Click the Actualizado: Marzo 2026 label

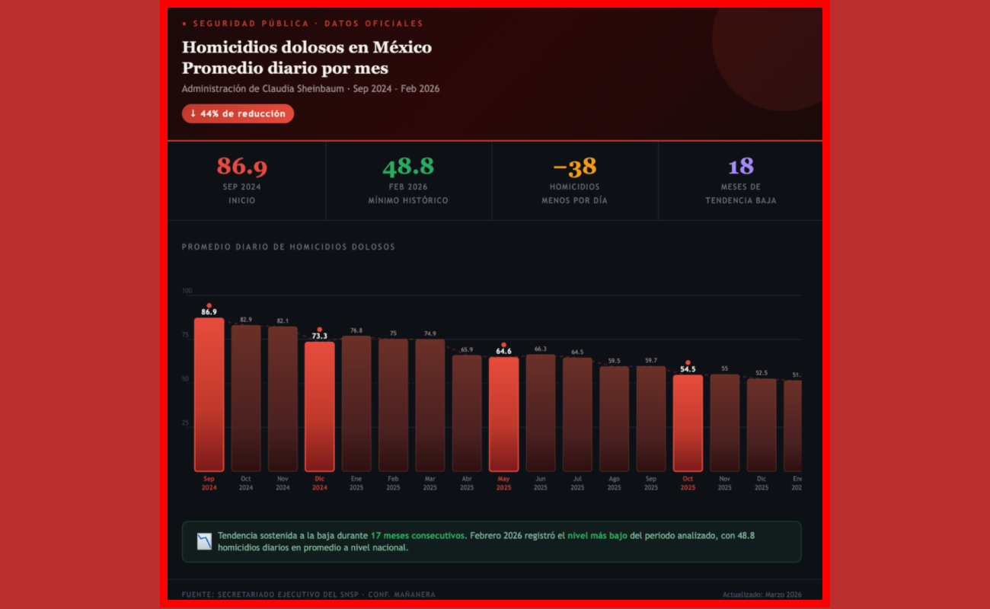click(762, 594)
